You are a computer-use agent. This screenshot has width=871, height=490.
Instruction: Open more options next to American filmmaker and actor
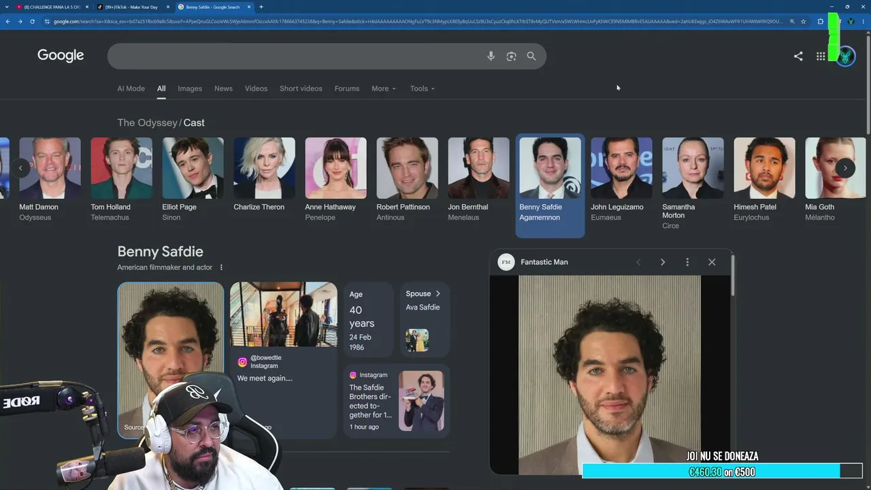coord(221,267)
